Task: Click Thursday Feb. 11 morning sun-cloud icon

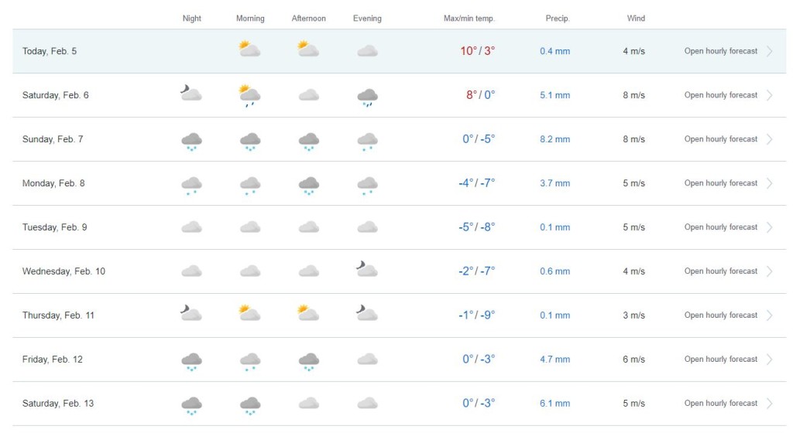Action: (x=249, y=314)
